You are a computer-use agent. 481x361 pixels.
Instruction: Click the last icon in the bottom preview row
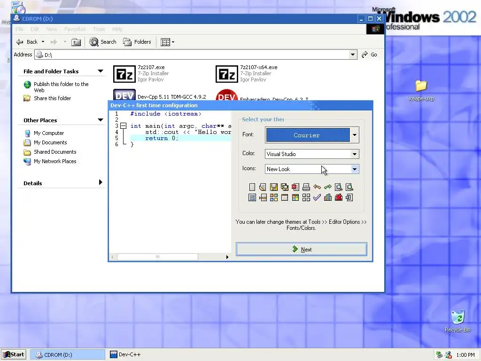click(349, 198)
